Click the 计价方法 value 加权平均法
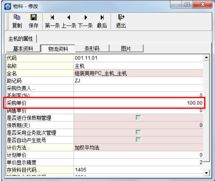Screen dimensions: 215x181 click(138, 147)
